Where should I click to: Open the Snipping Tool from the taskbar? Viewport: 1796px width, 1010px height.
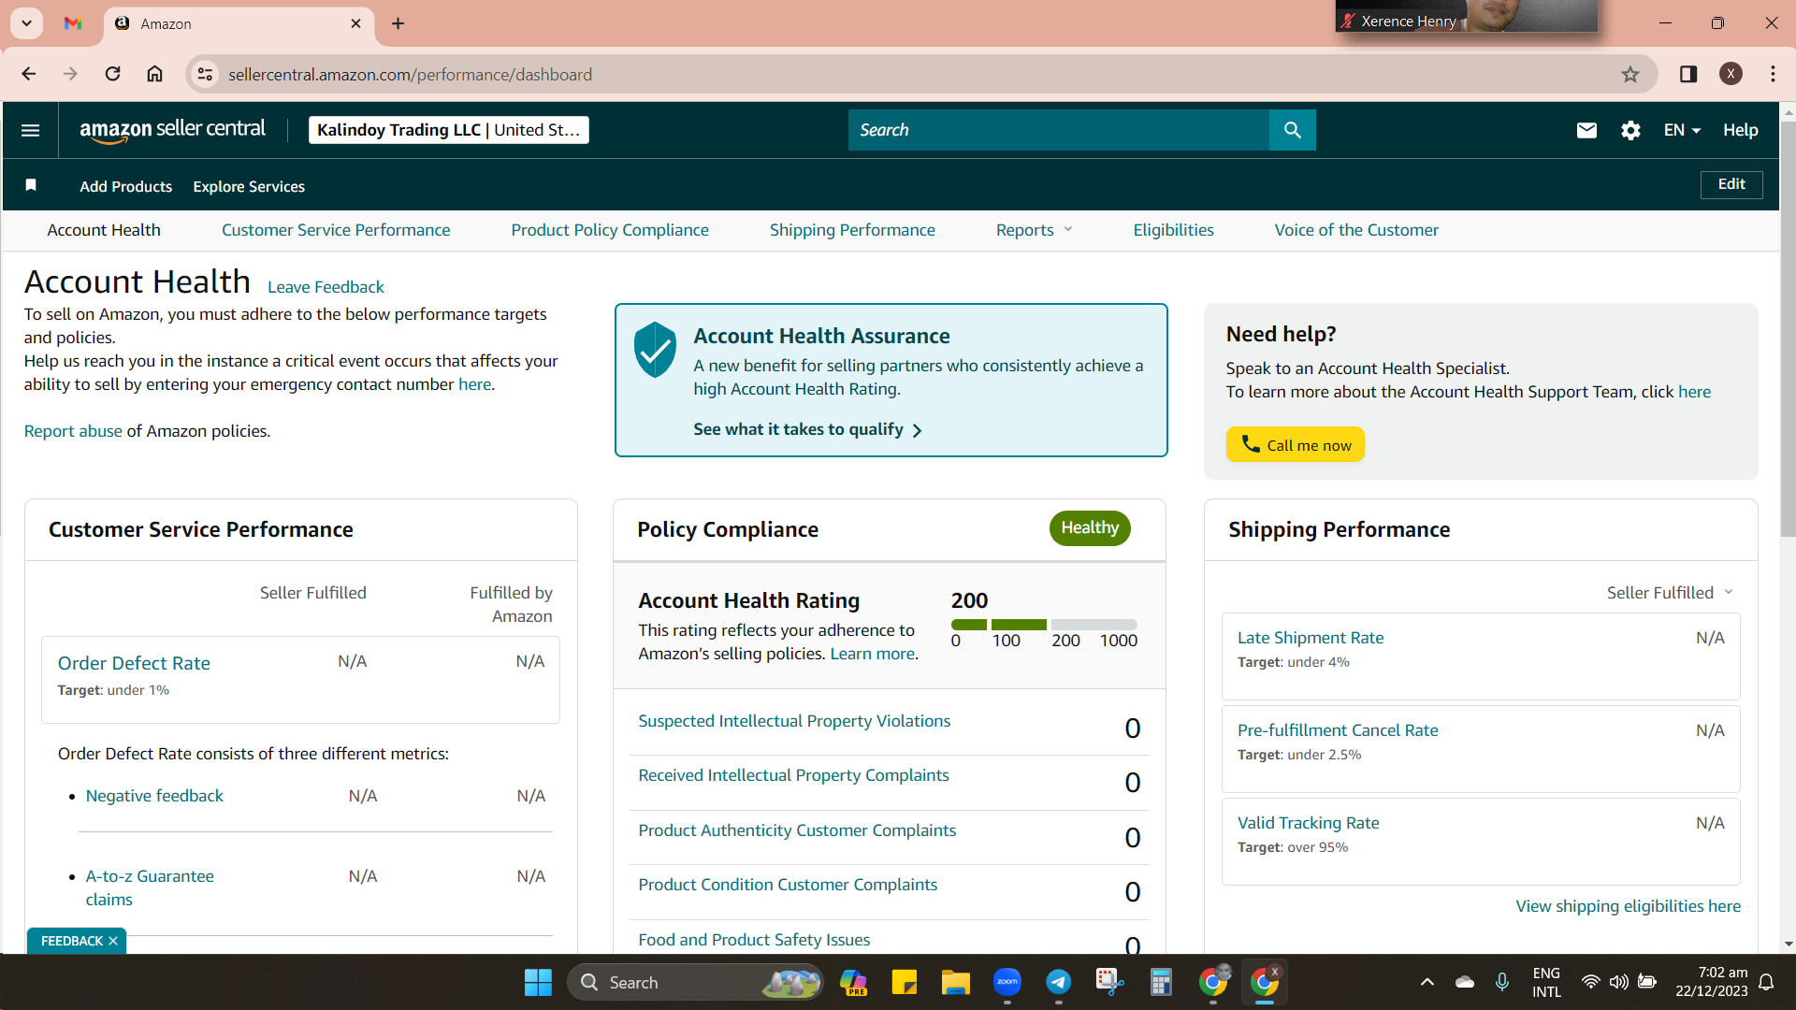[1109, 982]
